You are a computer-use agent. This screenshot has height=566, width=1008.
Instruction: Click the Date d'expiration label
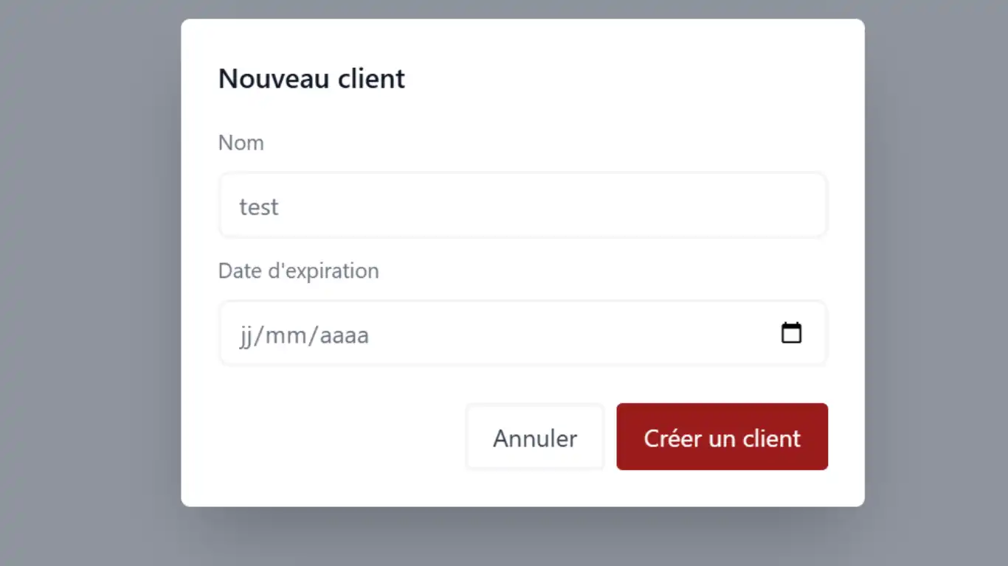point(298,270)
